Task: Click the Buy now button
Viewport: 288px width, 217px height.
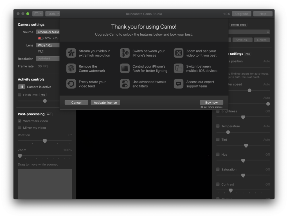Action: (211, 103)
